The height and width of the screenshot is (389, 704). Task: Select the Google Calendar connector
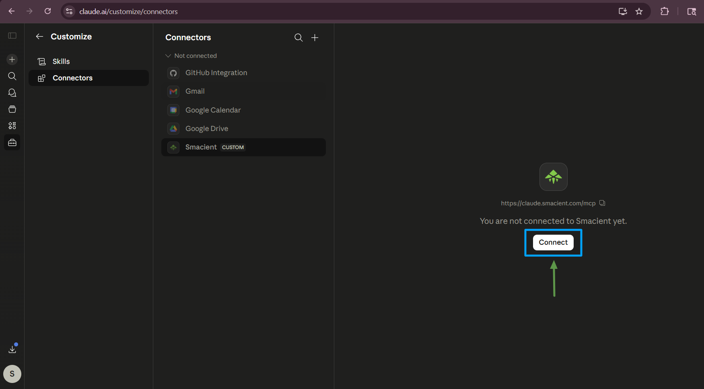(243, 110)
